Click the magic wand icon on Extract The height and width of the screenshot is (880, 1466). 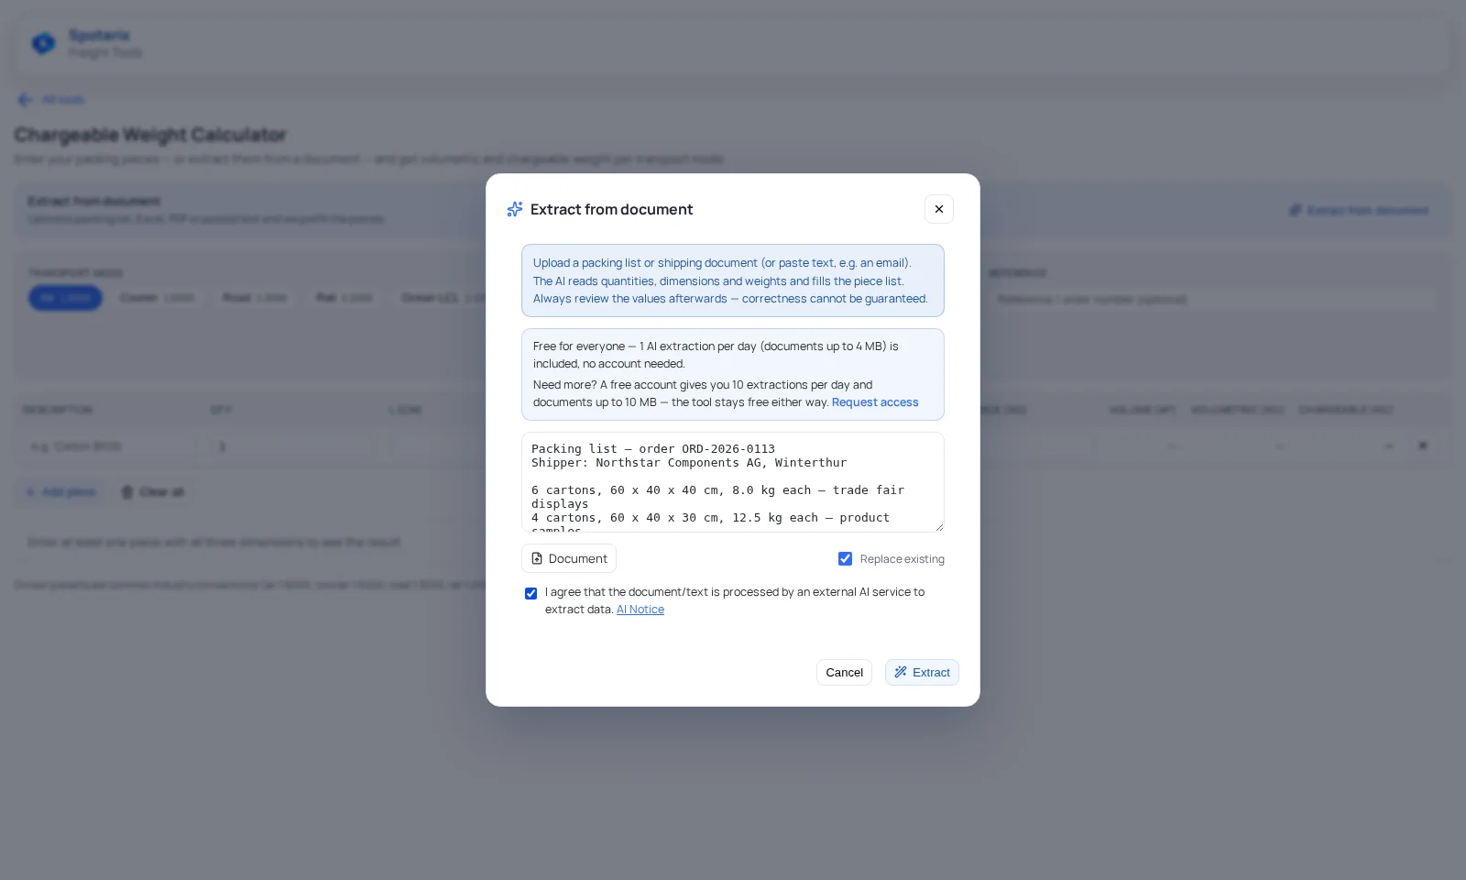pyautogui.click(x=901, y=672)
